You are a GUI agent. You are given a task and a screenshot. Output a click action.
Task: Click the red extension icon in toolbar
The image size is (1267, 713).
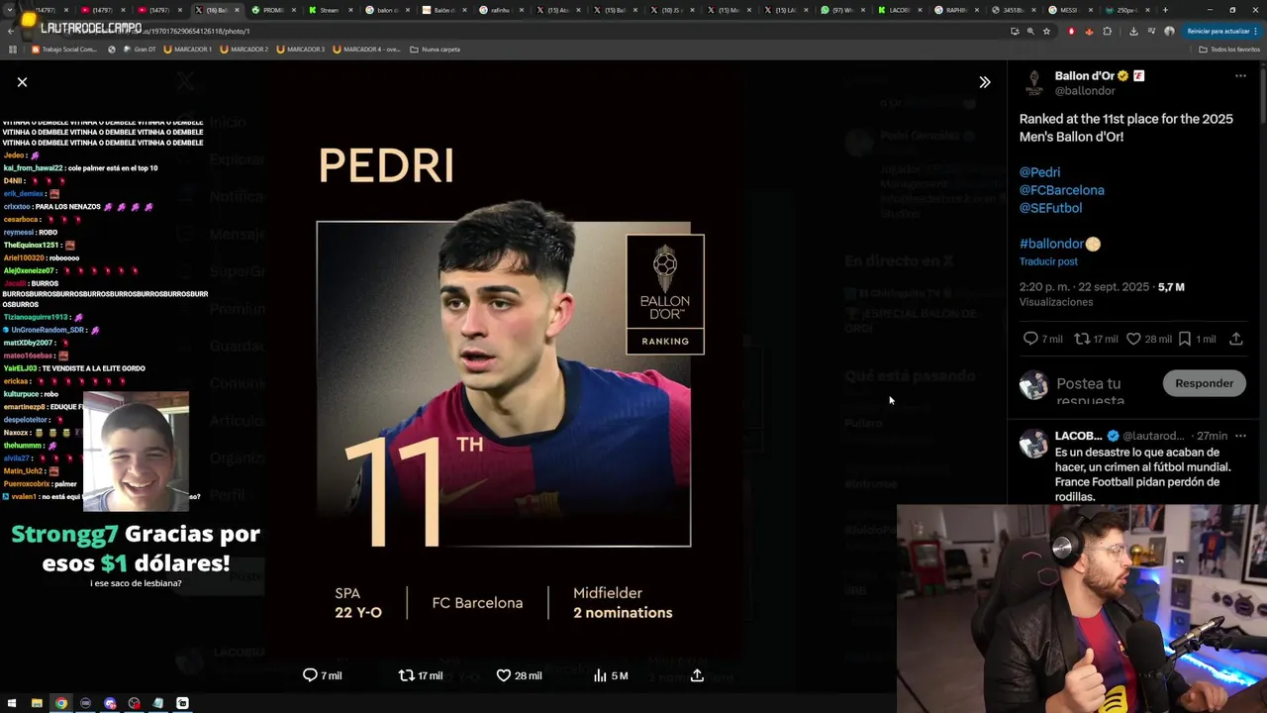[1071, 31]
